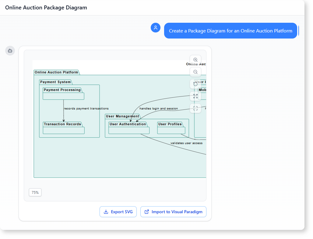Screen dimensions: 313x239
Task: Click the zoom in magnifier icon
Action: [x=195, y=60]
